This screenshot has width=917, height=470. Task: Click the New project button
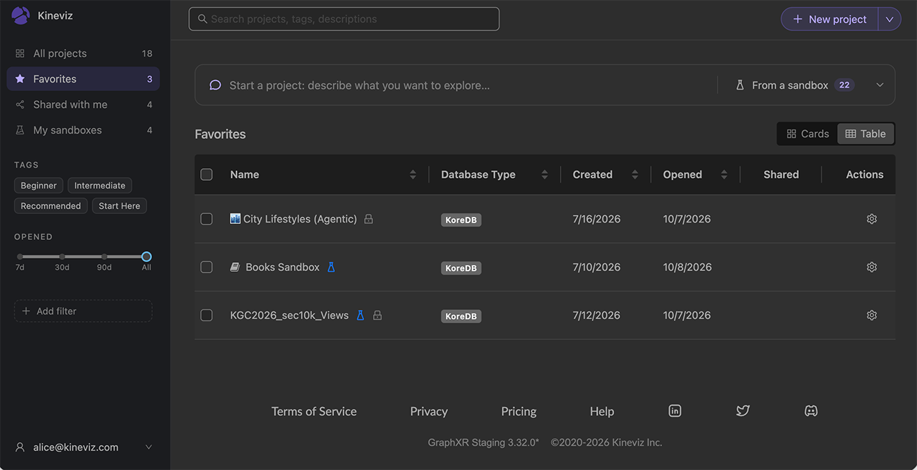point(830,19)
